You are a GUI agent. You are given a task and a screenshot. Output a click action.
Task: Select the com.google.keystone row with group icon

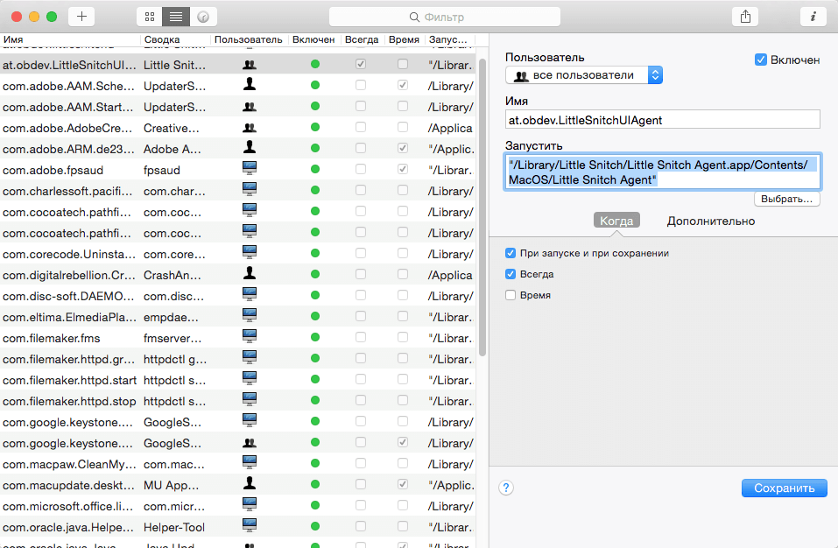[238, 442]
